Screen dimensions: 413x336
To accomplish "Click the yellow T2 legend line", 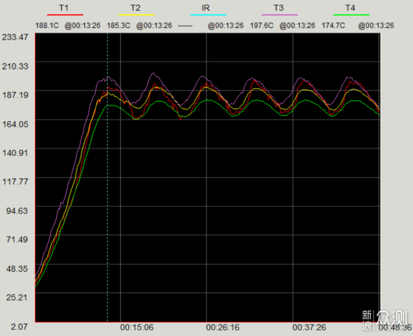I will pyautogui.click(x=137, y=15).
